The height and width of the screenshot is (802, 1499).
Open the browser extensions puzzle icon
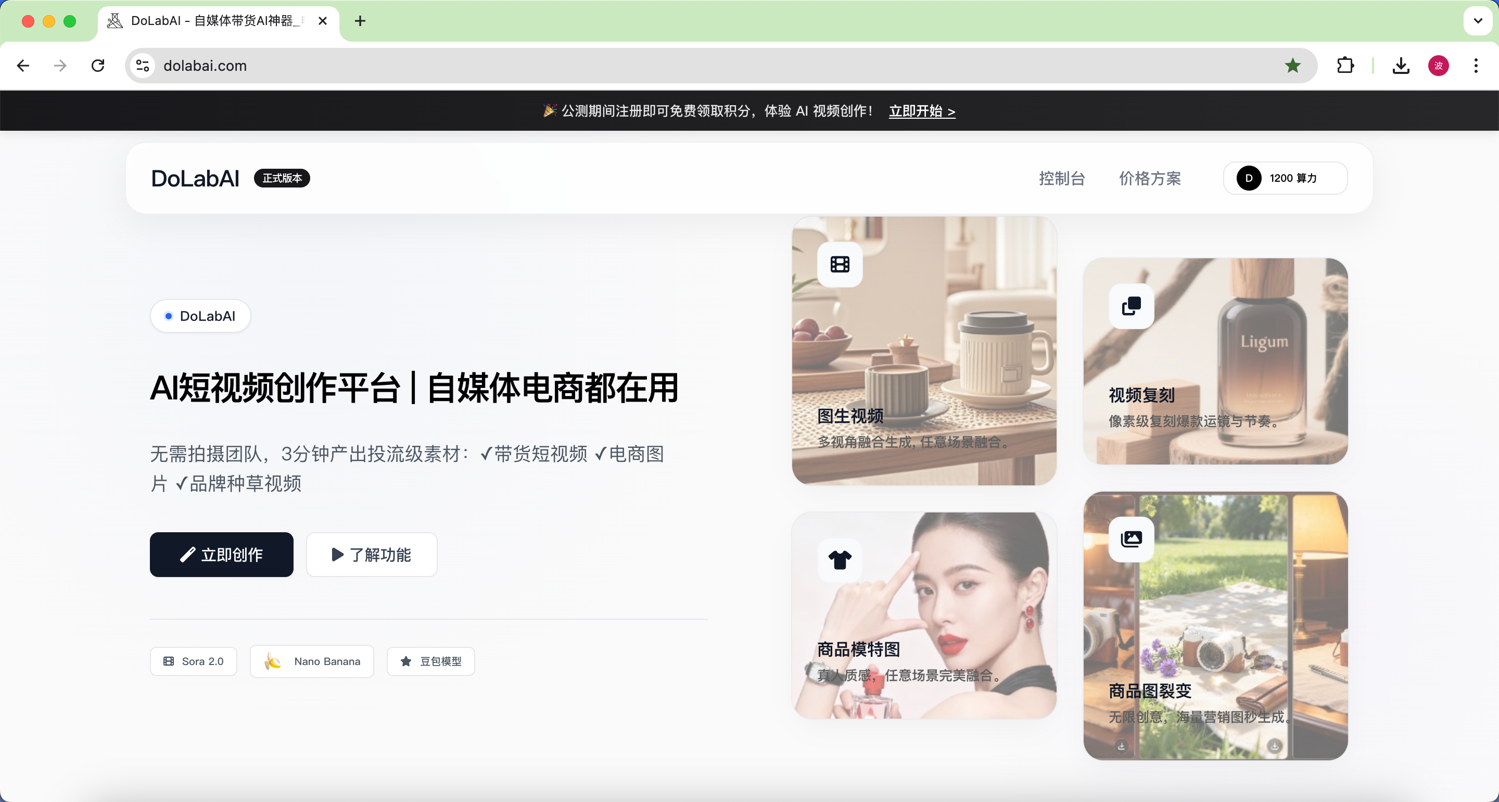pyautogui.click(x=1345, y=66)
